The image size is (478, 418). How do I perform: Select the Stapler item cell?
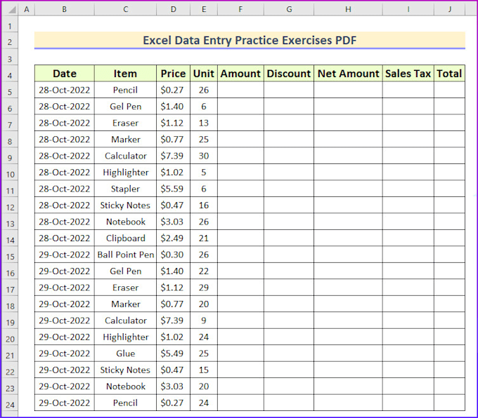[126, 189]
